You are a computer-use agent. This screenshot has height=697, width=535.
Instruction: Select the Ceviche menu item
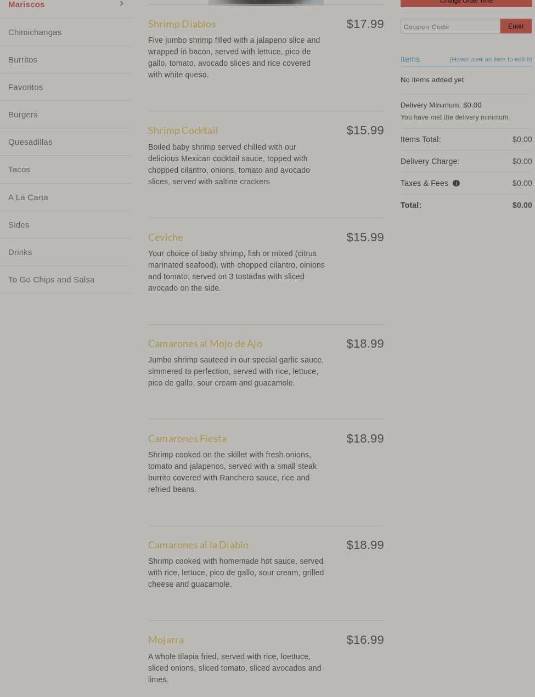pyautogui.click(x=165, y=237)
